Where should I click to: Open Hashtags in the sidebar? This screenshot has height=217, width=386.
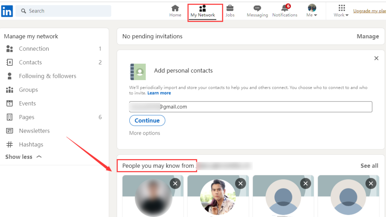pyautogui.click(x=31, y=144)
